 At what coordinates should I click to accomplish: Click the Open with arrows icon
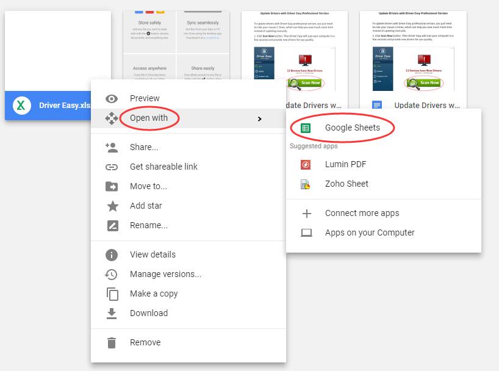[112, 118]
